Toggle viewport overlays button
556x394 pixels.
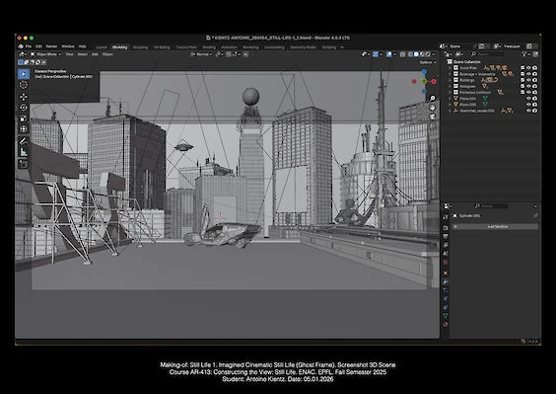pyautogui.click(x=389, y=54)
